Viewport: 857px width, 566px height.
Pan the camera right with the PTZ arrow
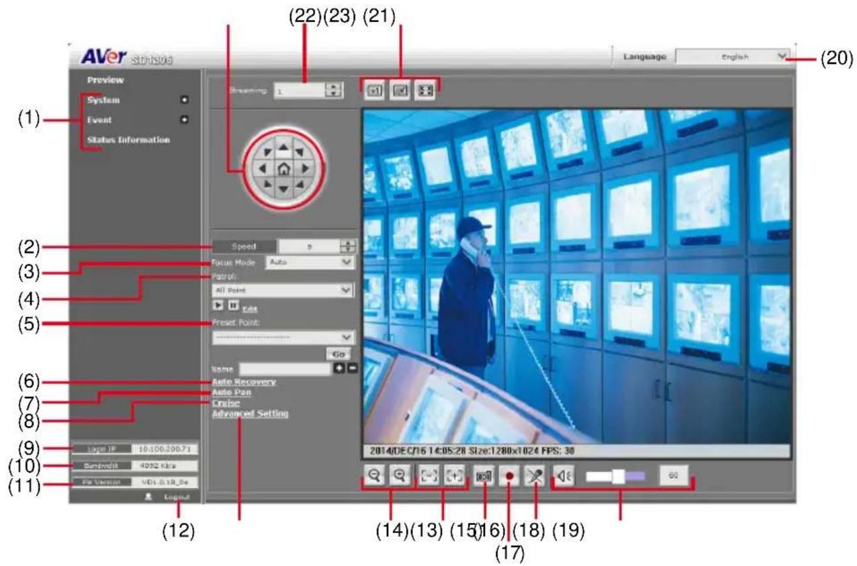pos(305,167)
